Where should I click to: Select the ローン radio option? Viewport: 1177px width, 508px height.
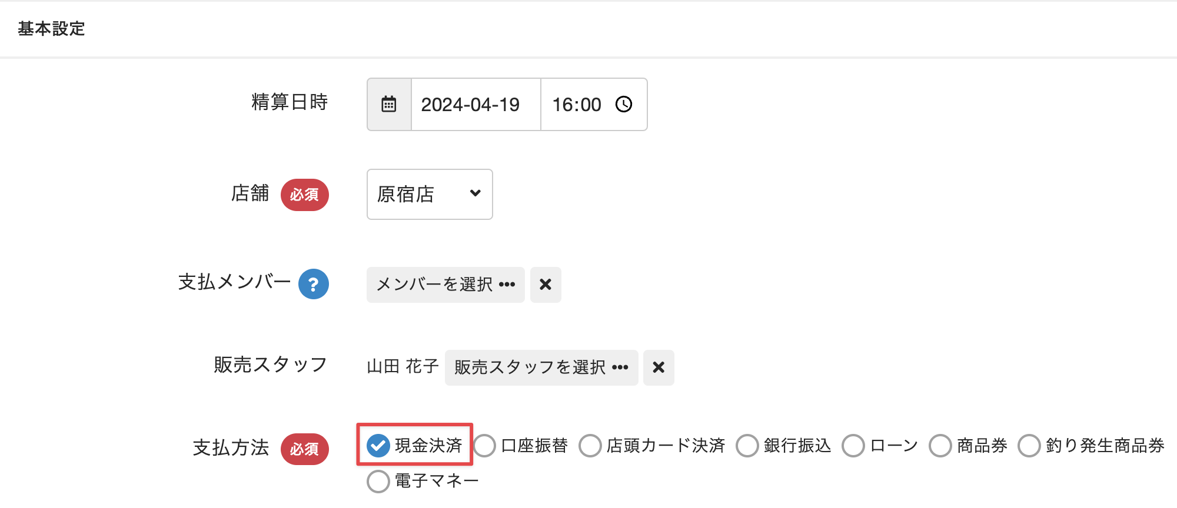tap(853, 446)
